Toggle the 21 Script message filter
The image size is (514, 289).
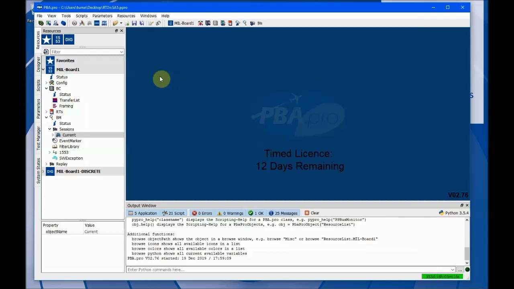[173, 213]
